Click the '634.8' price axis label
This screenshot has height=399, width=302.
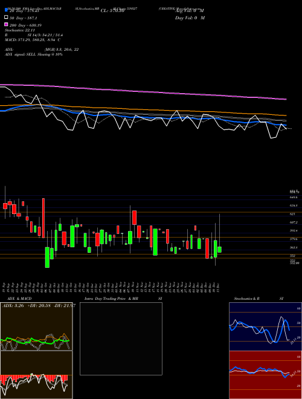pos(294,206)
